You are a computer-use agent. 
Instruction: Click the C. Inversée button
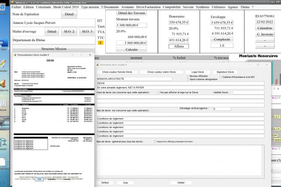(x=265, y=34)
